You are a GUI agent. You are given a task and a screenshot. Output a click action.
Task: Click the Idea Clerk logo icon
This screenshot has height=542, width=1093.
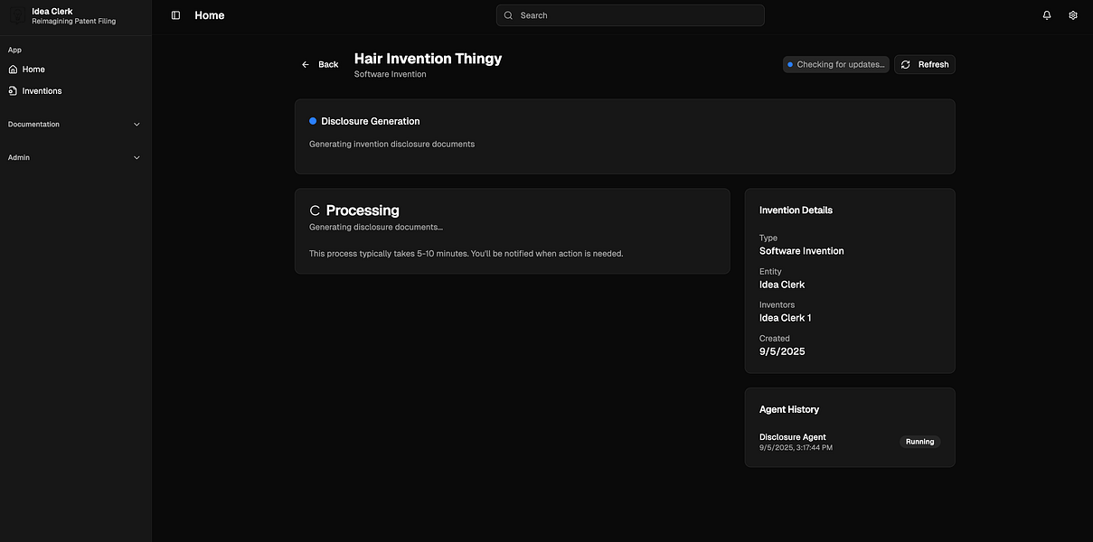click(17, 15)
